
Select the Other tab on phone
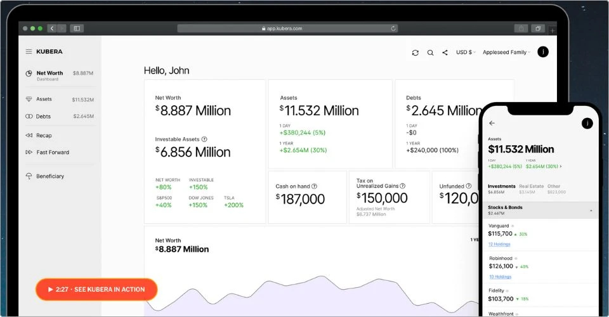tap(556, 188)
